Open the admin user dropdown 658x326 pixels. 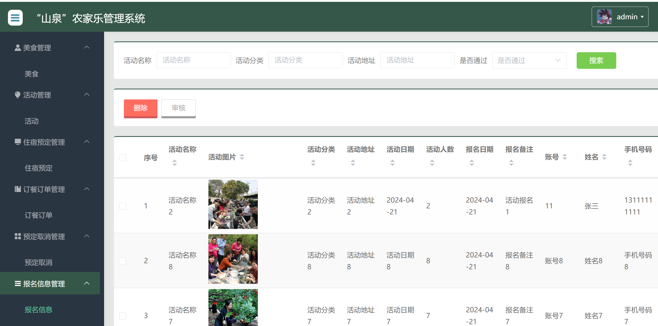coord(620,17)
